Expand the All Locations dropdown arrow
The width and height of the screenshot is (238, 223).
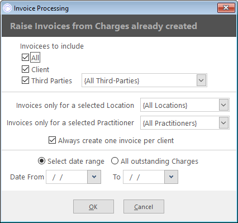tap(223, 105)
